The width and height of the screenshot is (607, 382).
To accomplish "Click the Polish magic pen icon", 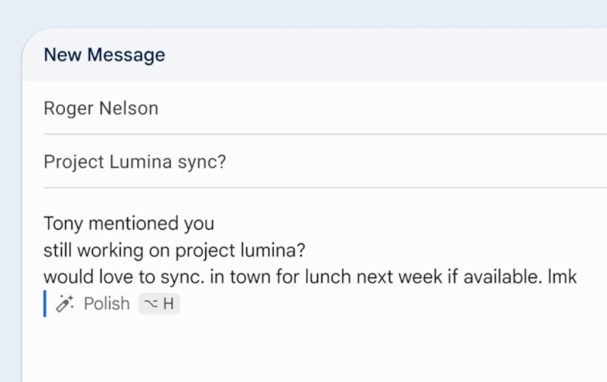I will [x=64, y=303].
